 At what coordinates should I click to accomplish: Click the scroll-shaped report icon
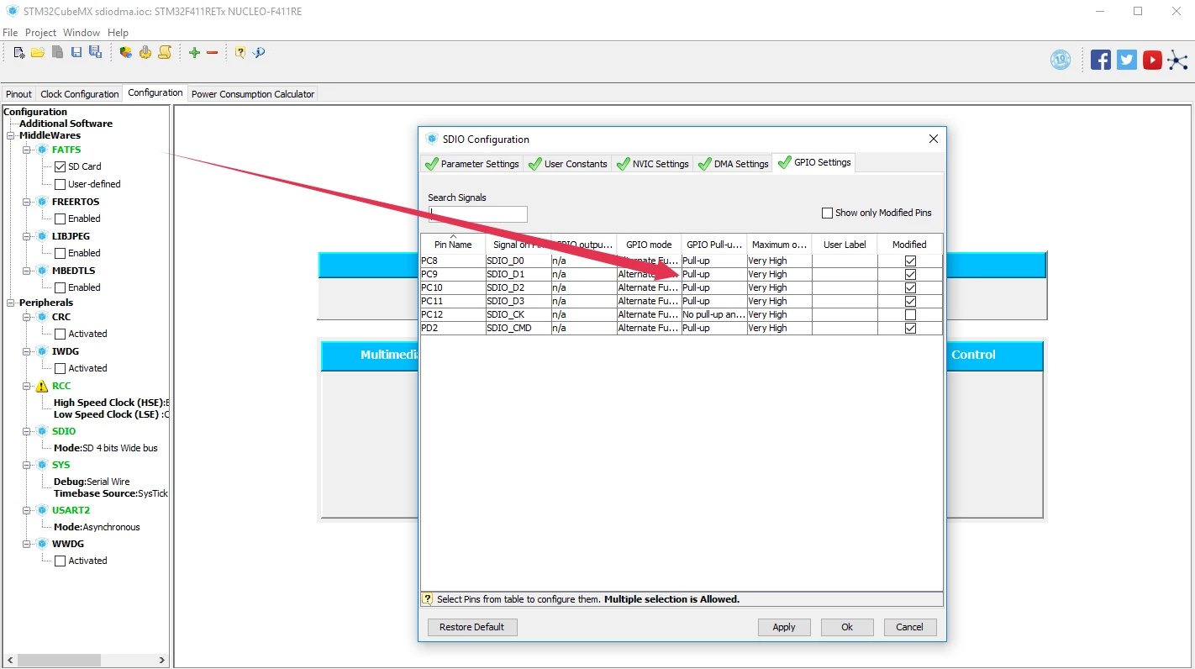[x=165, y=52]
